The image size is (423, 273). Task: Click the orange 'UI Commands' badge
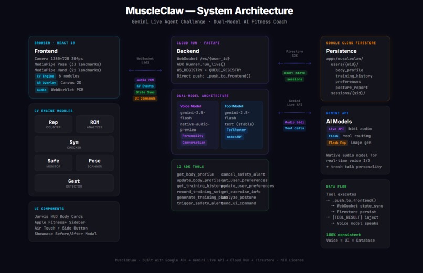tap(145, 99)
